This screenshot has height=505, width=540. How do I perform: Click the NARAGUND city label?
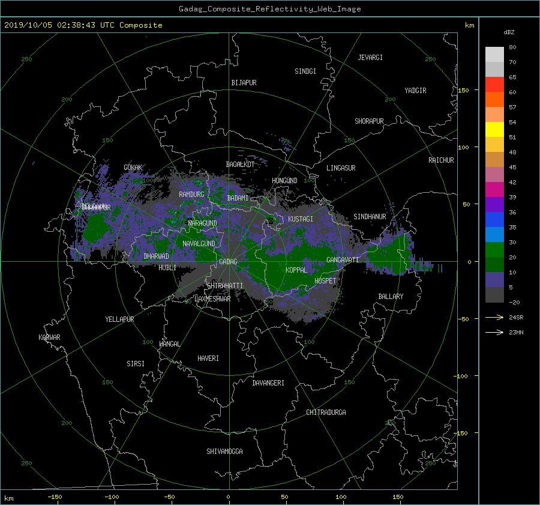click(x=203, y=223)
